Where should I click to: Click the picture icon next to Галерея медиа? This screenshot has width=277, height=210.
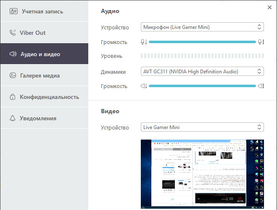pyautogui.click(x=13, y=75)
